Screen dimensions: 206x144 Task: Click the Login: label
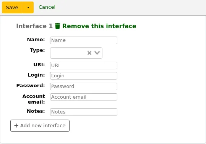pos(36,75)
